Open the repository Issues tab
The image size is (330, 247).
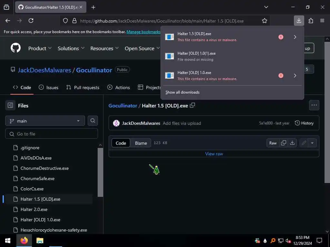coord(49,87)
